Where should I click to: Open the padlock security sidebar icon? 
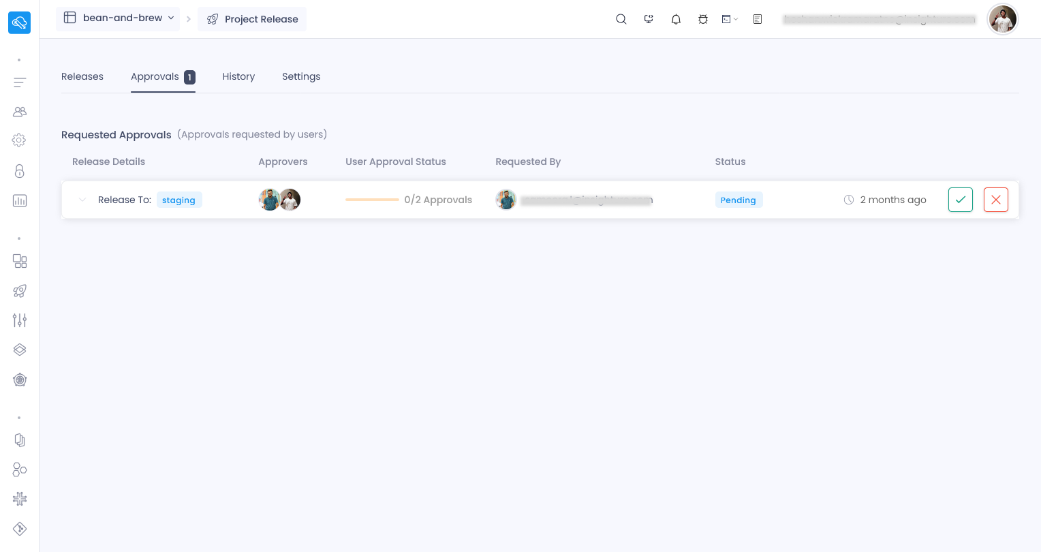pos(20,170)
